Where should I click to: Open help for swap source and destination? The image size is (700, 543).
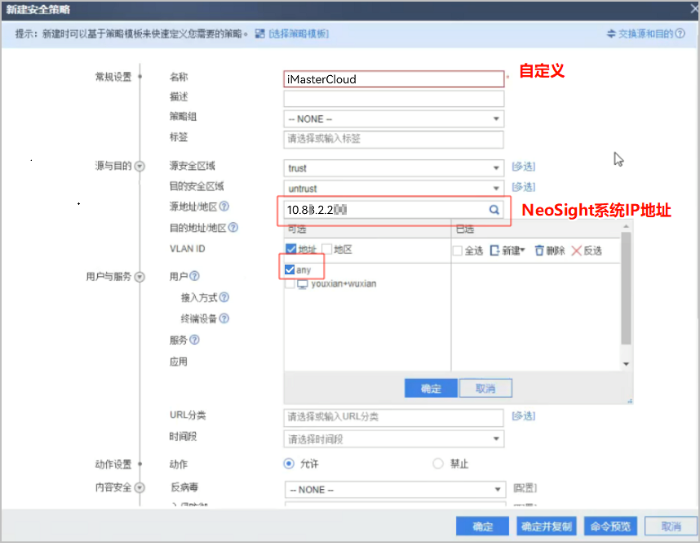[x=680, y=33]
